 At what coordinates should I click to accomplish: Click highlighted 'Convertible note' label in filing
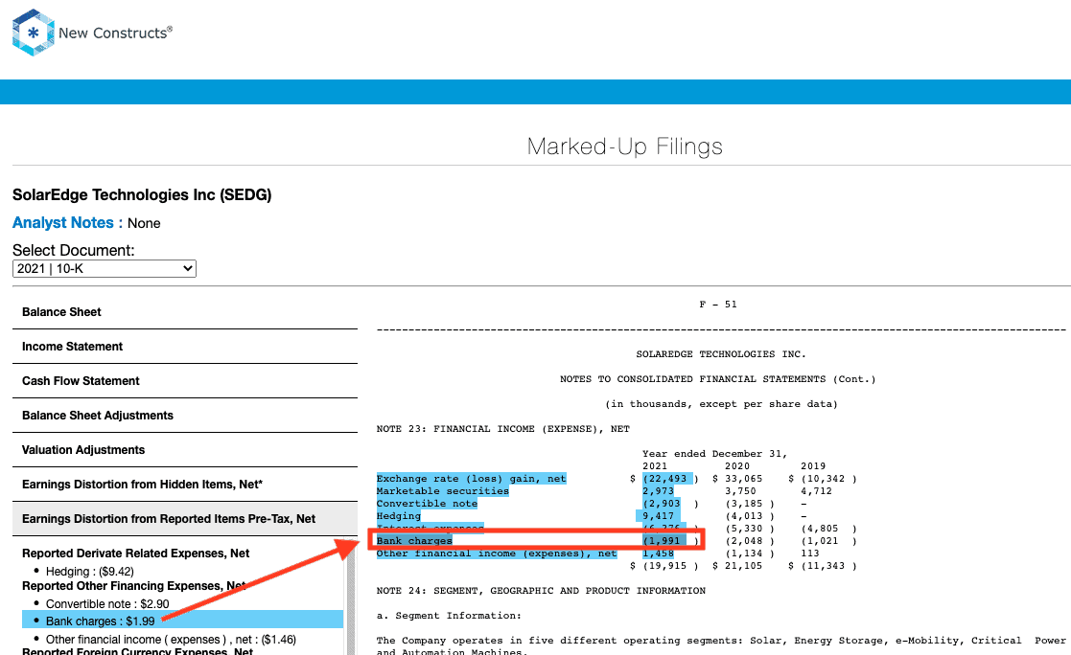click(427, 504)
